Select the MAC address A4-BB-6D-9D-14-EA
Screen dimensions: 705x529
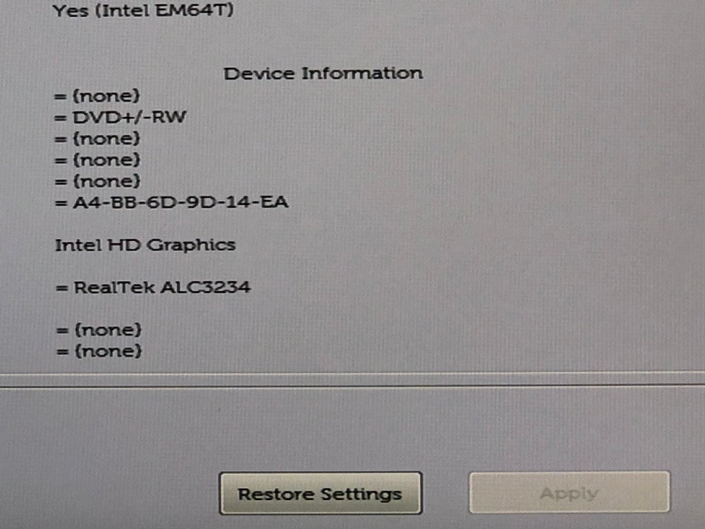[180, 203]
